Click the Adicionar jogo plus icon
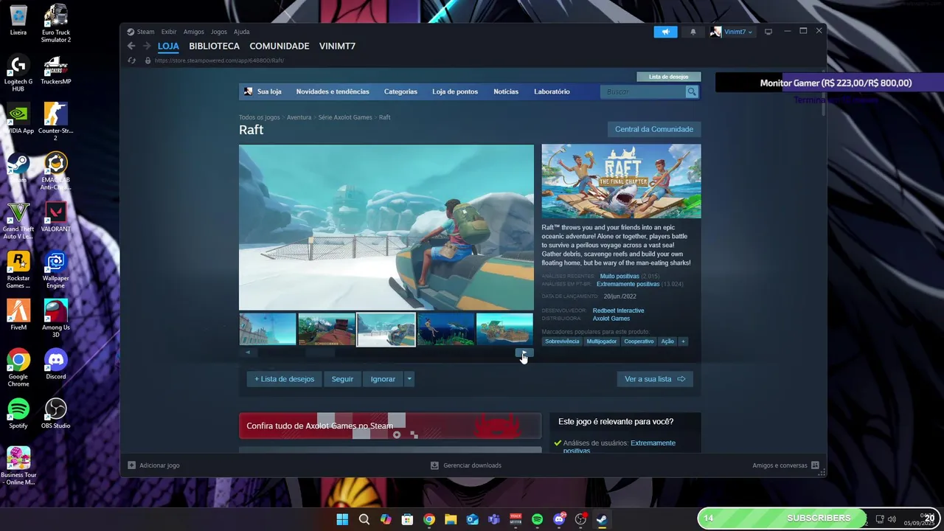944x531 pixels. click(131, 465)
